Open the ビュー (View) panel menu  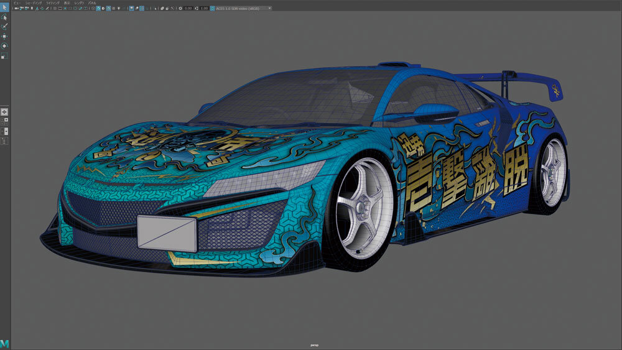(x=17, y=3)
